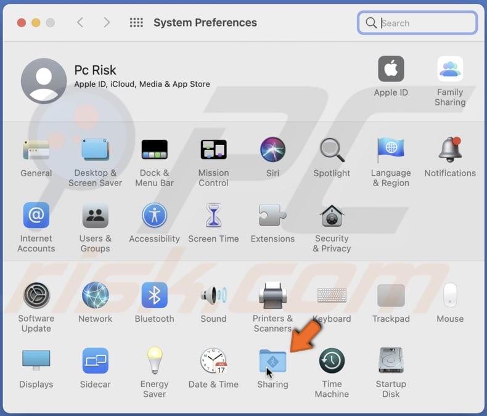Click the Pc Risk user avatar
The width and height of the screenshot is (487, 416).
click(x=44, y=81)
